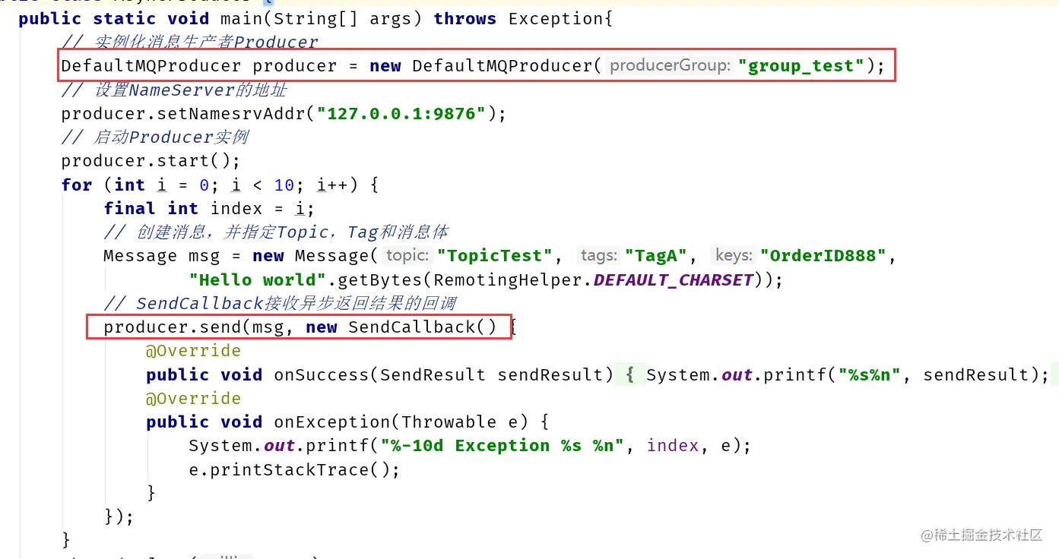
Task: Click the onSuccess method name
Action: (322, 374)
